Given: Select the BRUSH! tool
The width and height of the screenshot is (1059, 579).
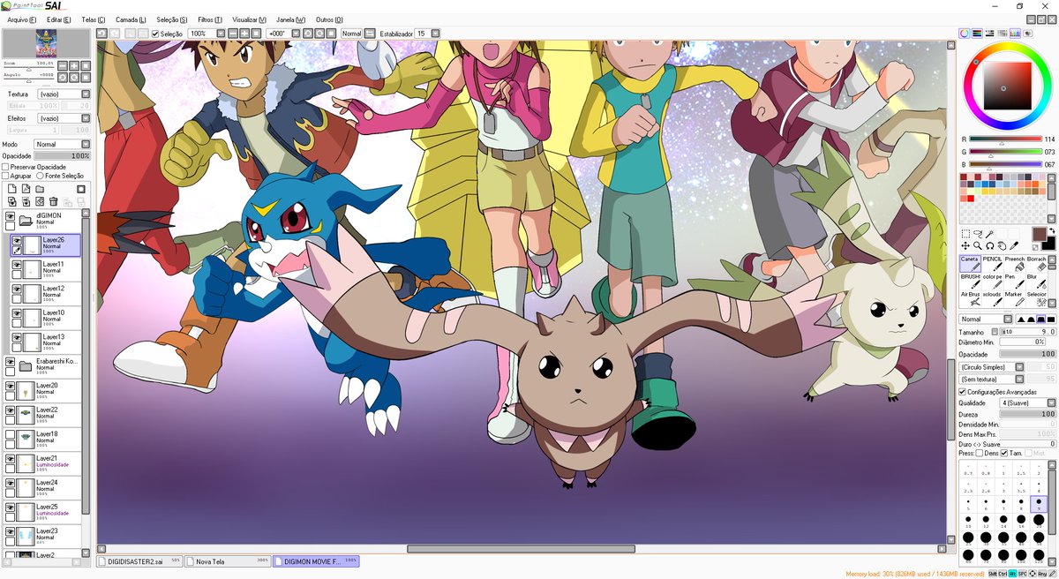Looking at the screenshot, I should pyautogui.click(x=970, y=281).
